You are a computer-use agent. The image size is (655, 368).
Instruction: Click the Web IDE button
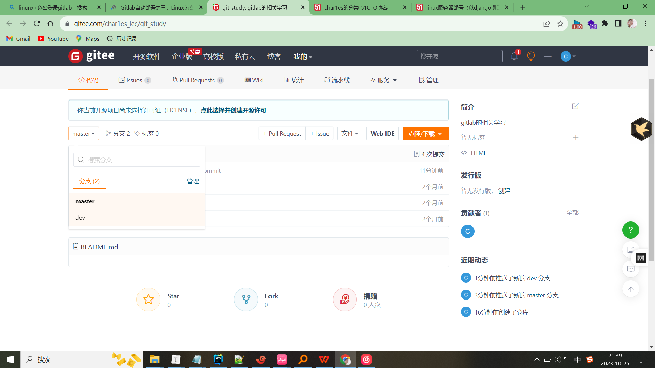382,134
